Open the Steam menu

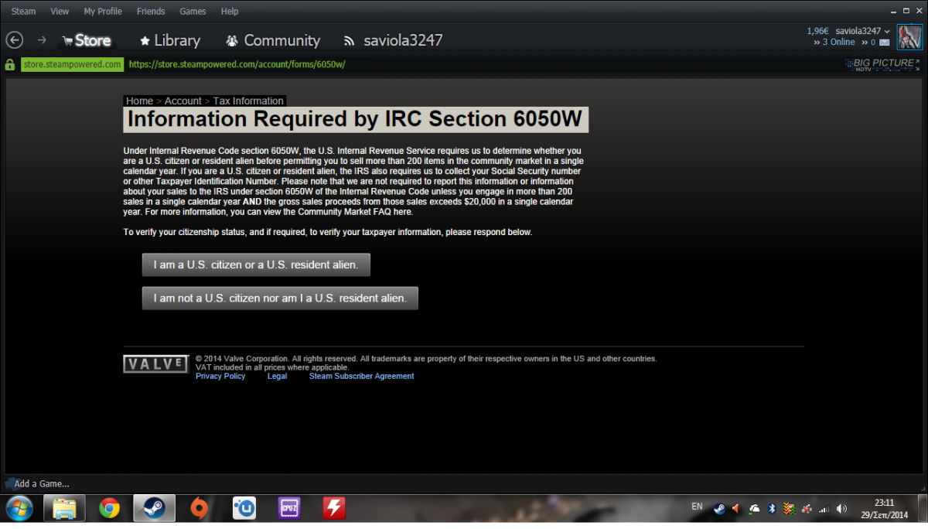23,12
